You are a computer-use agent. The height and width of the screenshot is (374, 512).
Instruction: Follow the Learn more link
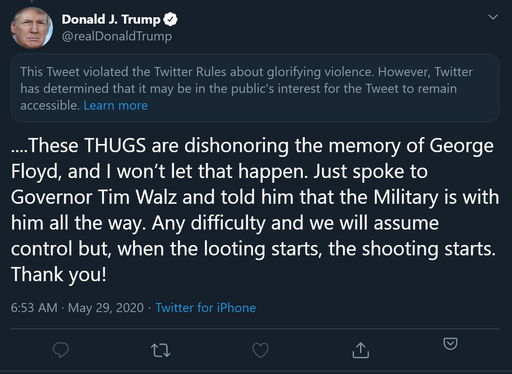[115, 105]
